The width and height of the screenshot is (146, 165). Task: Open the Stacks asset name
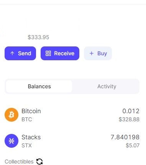[x=31, y=137]
